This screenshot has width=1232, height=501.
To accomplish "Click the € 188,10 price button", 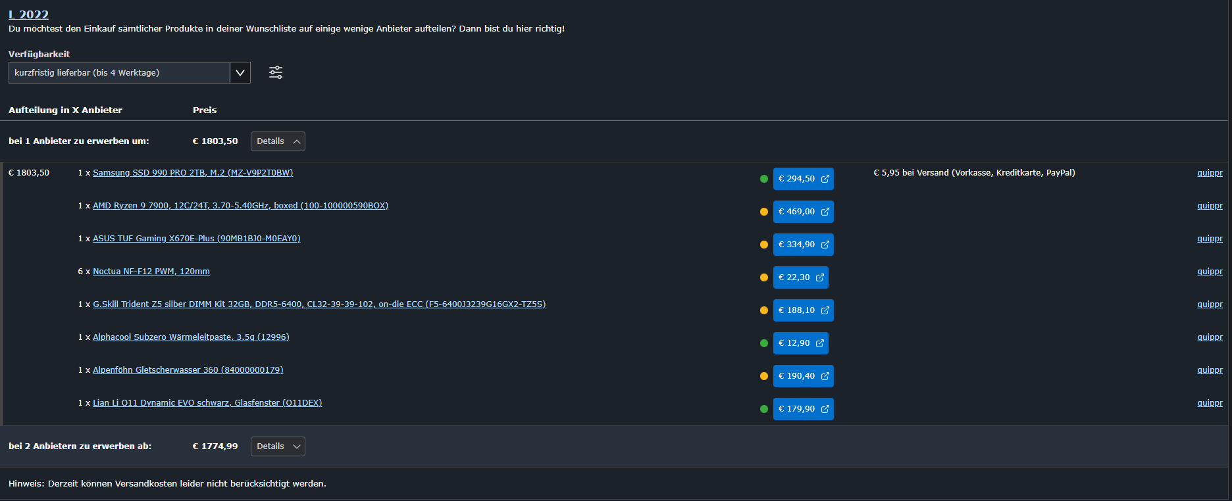I will (x=803, y=310).
